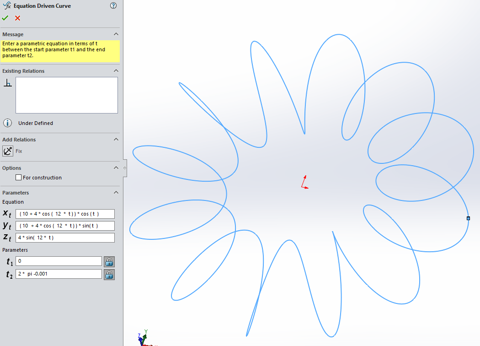Click the Existing Relations perpendicular icon
480x346 pixels.
8,83
